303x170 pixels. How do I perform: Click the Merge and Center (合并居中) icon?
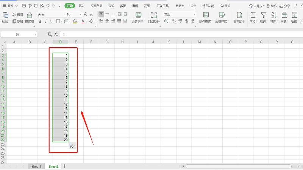[x=139, y=15]
